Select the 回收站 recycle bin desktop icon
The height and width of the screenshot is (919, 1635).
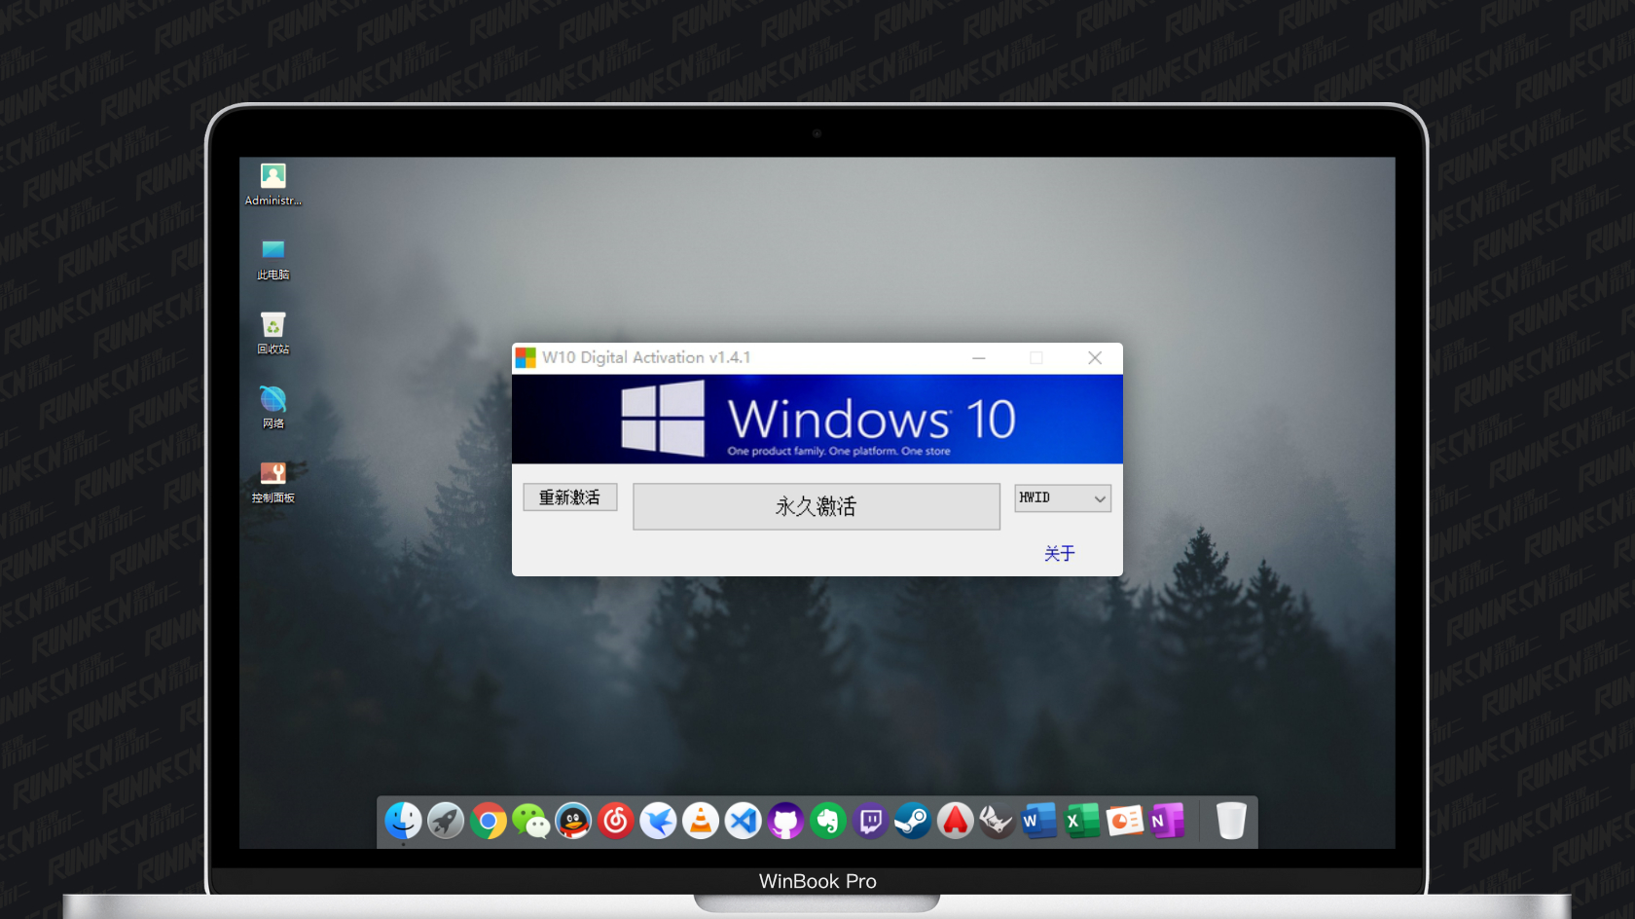(x=273, y=334)
